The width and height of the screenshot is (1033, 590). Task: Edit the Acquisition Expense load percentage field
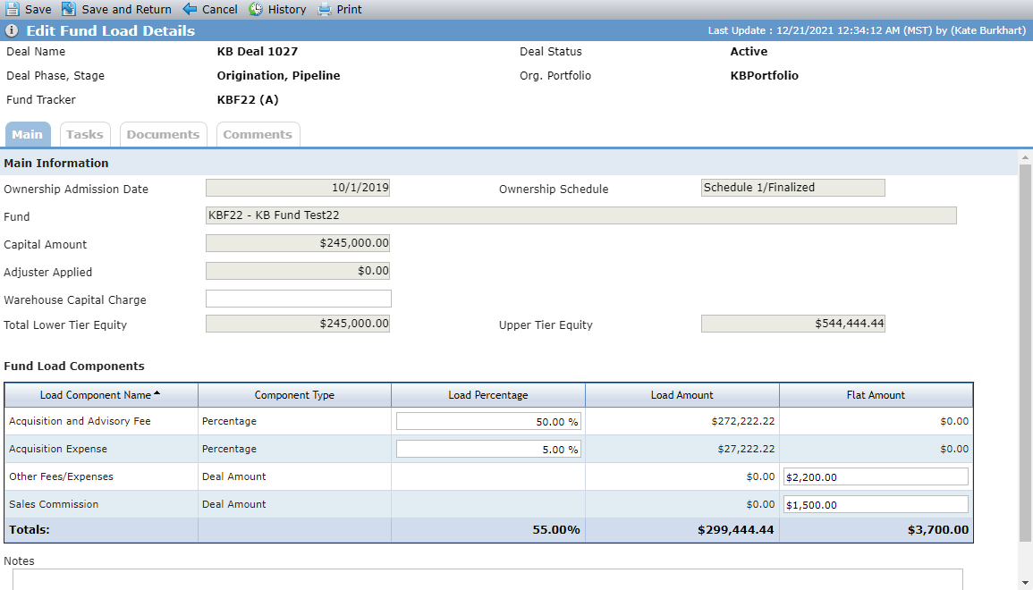point(488,449)
